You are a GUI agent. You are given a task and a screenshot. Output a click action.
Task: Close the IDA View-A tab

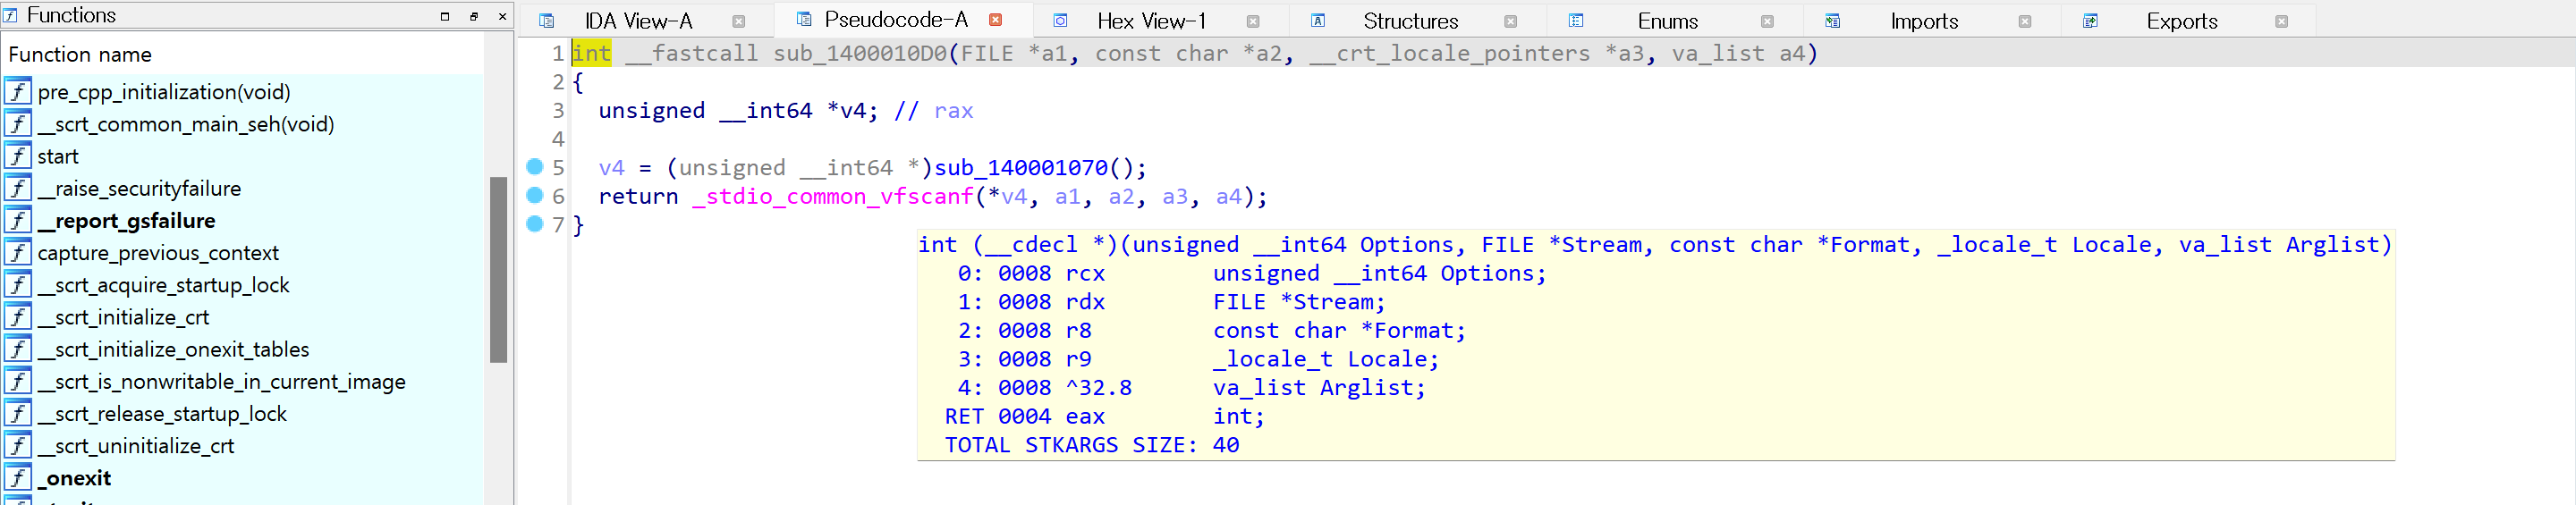tap(738, 21)
